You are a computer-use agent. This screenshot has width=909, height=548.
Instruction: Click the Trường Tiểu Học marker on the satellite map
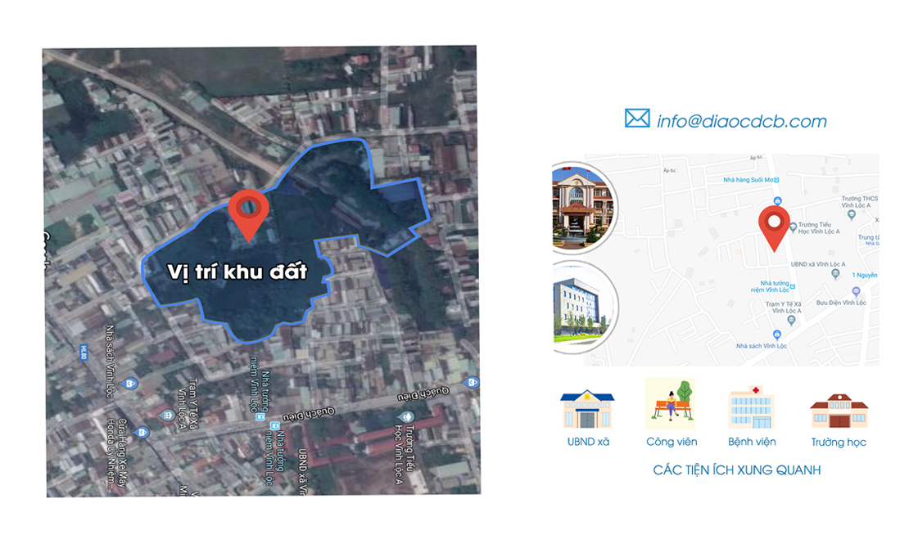pos(405,416)
